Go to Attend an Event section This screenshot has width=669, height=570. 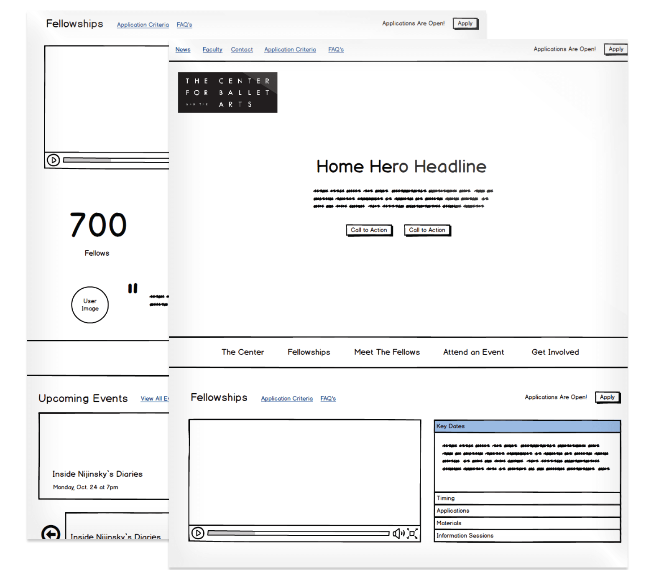click(473, 352)
